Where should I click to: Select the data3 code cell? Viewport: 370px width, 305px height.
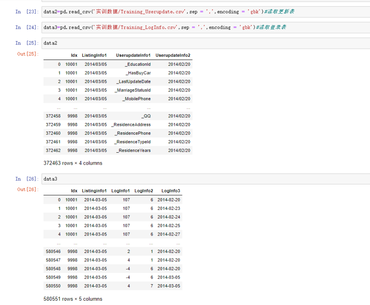pos(206,179)
